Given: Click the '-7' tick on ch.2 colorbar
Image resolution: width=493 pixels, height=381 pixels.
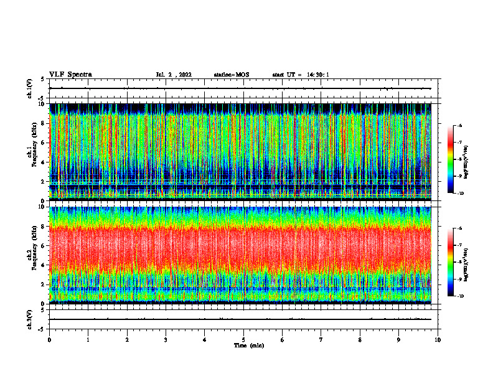Looking at the screenshot, I should 459,245.
